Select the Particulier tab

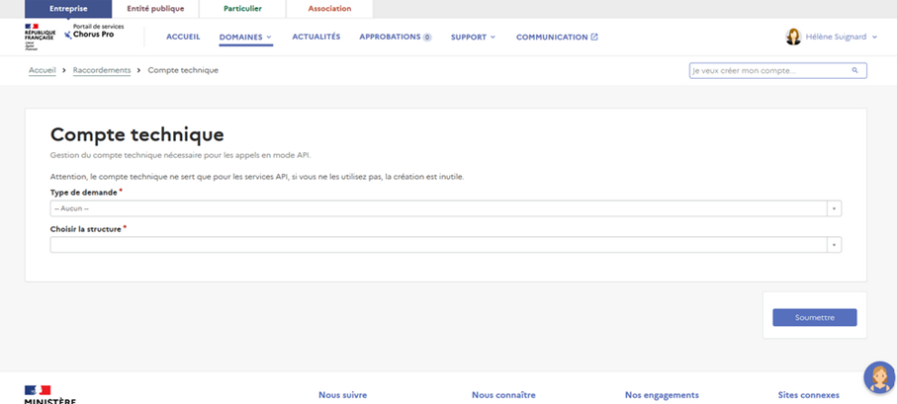tap(242, 9)
